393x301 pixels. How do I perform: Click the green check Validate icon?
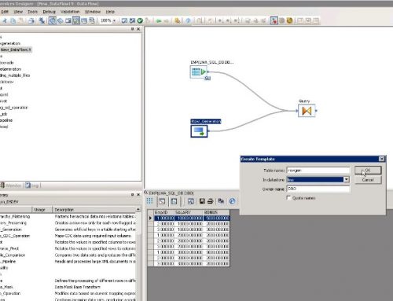coord(140,20)
